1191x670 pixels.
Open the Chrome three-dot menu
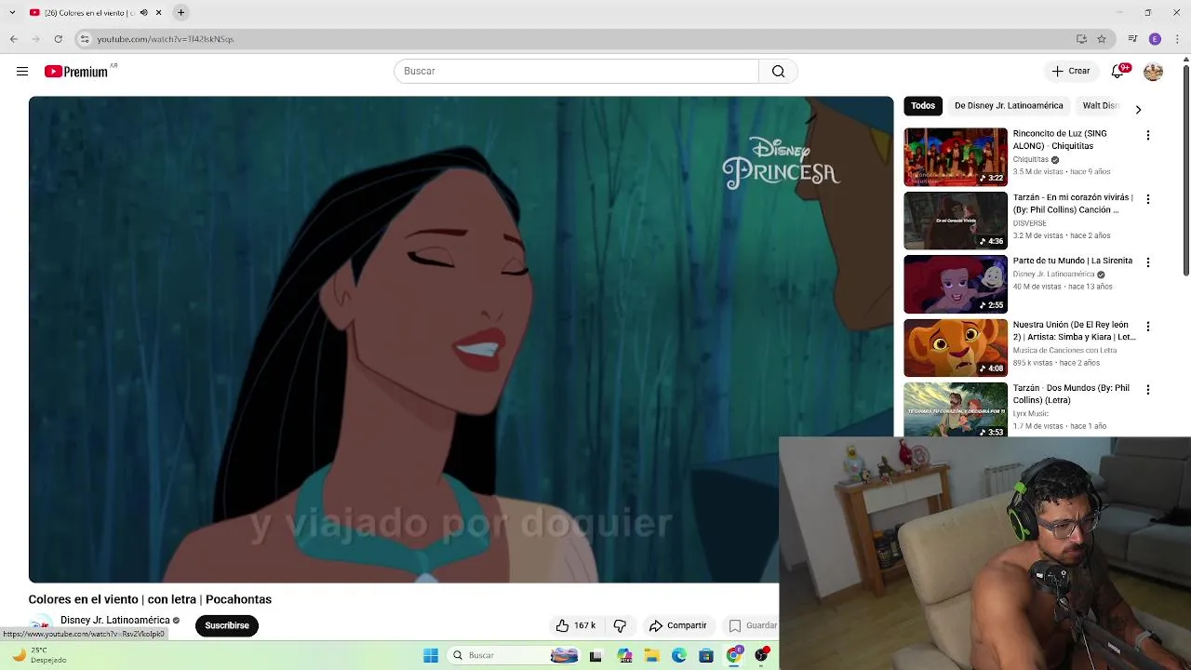coord(1177,39)
